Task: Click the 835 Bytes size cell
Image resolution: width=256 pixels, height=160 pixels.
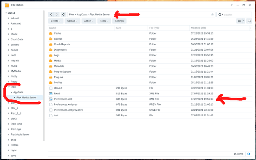Action: click(122, 99)
